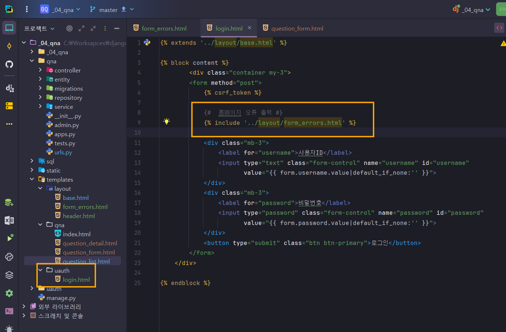This screenshot has height=332, width=506.
Task: Open tests.py in the tree
Action: (65, 143)
